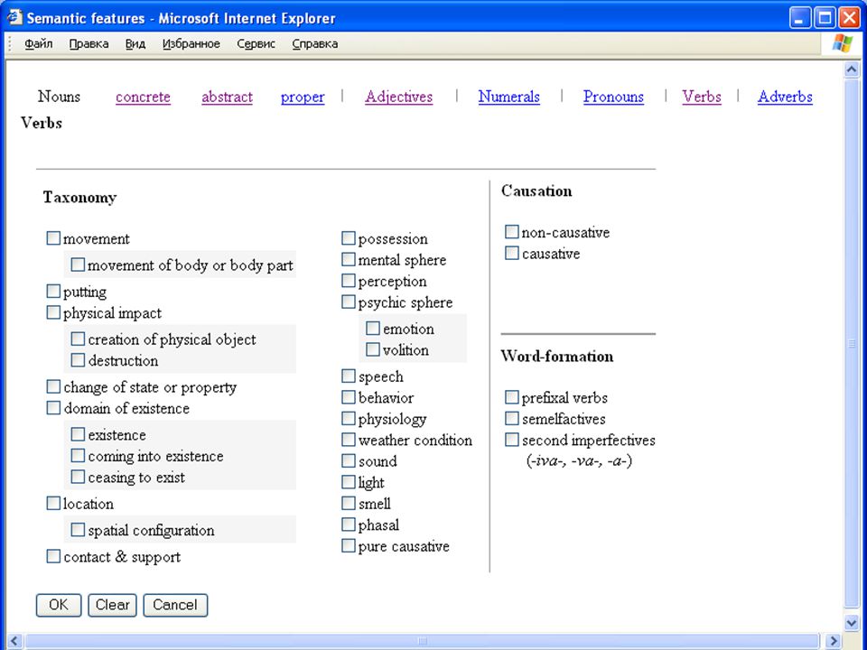Select the destruction checkbox
Screen dimensions: 867x650
(78, 360)
